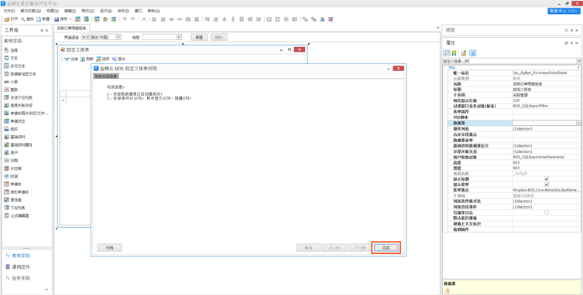583x295 pixels.
Task: Pick the 文本 text field in toolbox
Action: pyautogui.click(x=11, y=58)
